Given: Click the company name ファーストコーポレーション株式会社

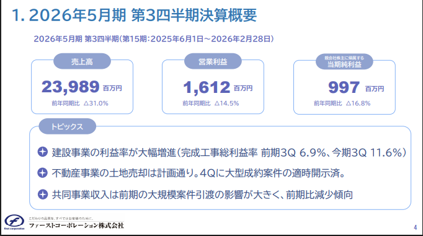Looking at the screenshot, I should click(x=76, y=225).
